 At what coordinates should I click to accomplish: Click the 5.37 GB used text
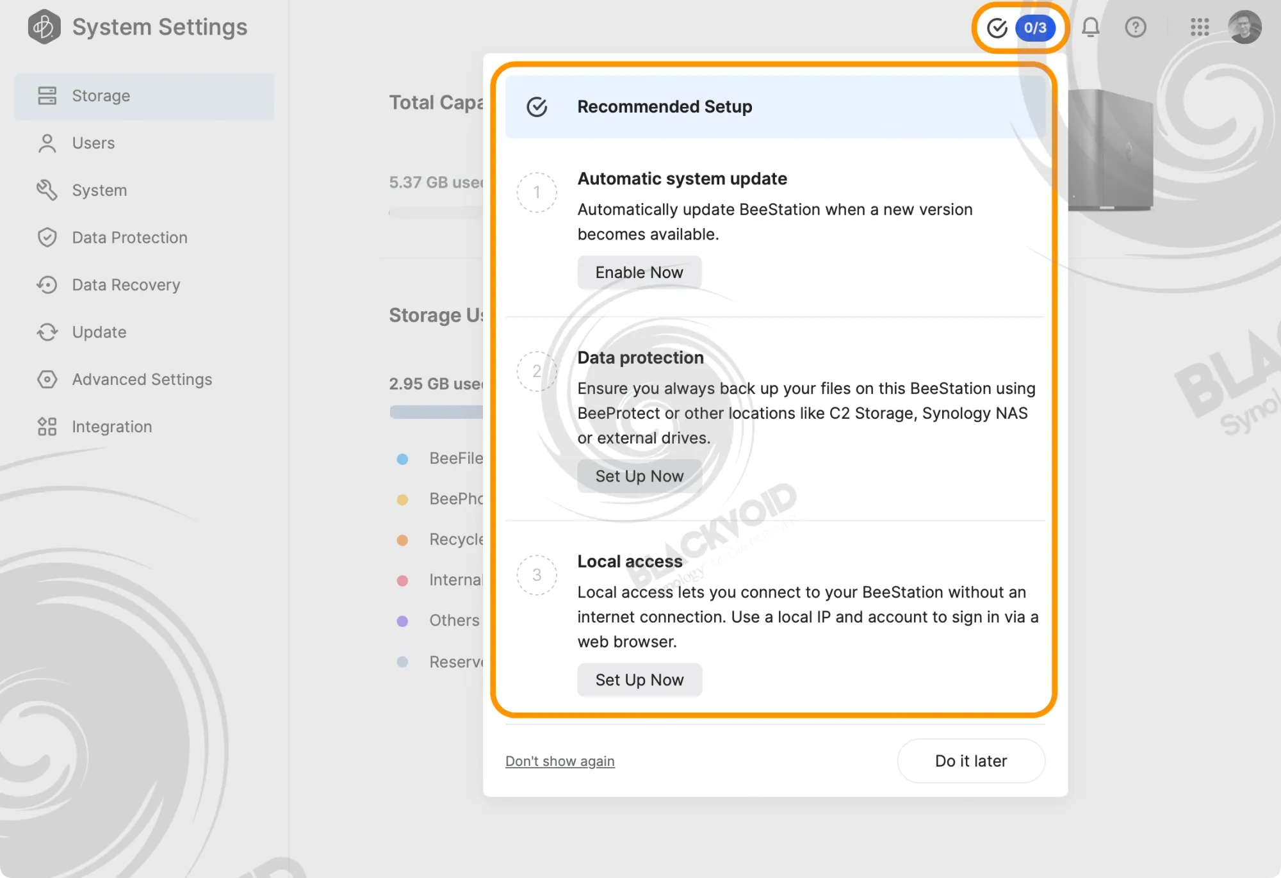(x=436, y=183)
